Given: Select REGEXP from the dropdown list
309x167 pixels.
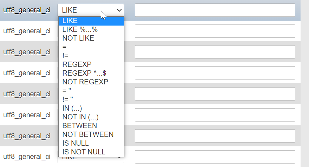Looking at the screenshot, I should 91,64.
